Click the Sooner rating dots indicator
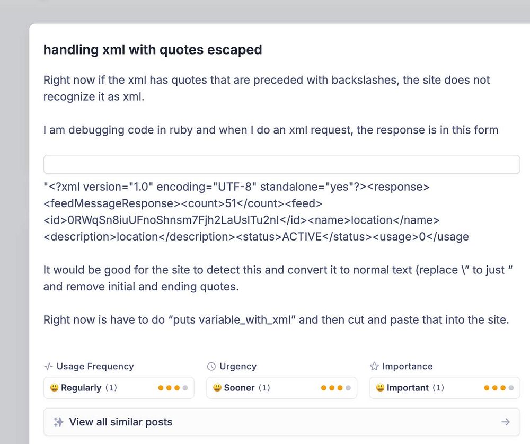 [x=335, y=388]
